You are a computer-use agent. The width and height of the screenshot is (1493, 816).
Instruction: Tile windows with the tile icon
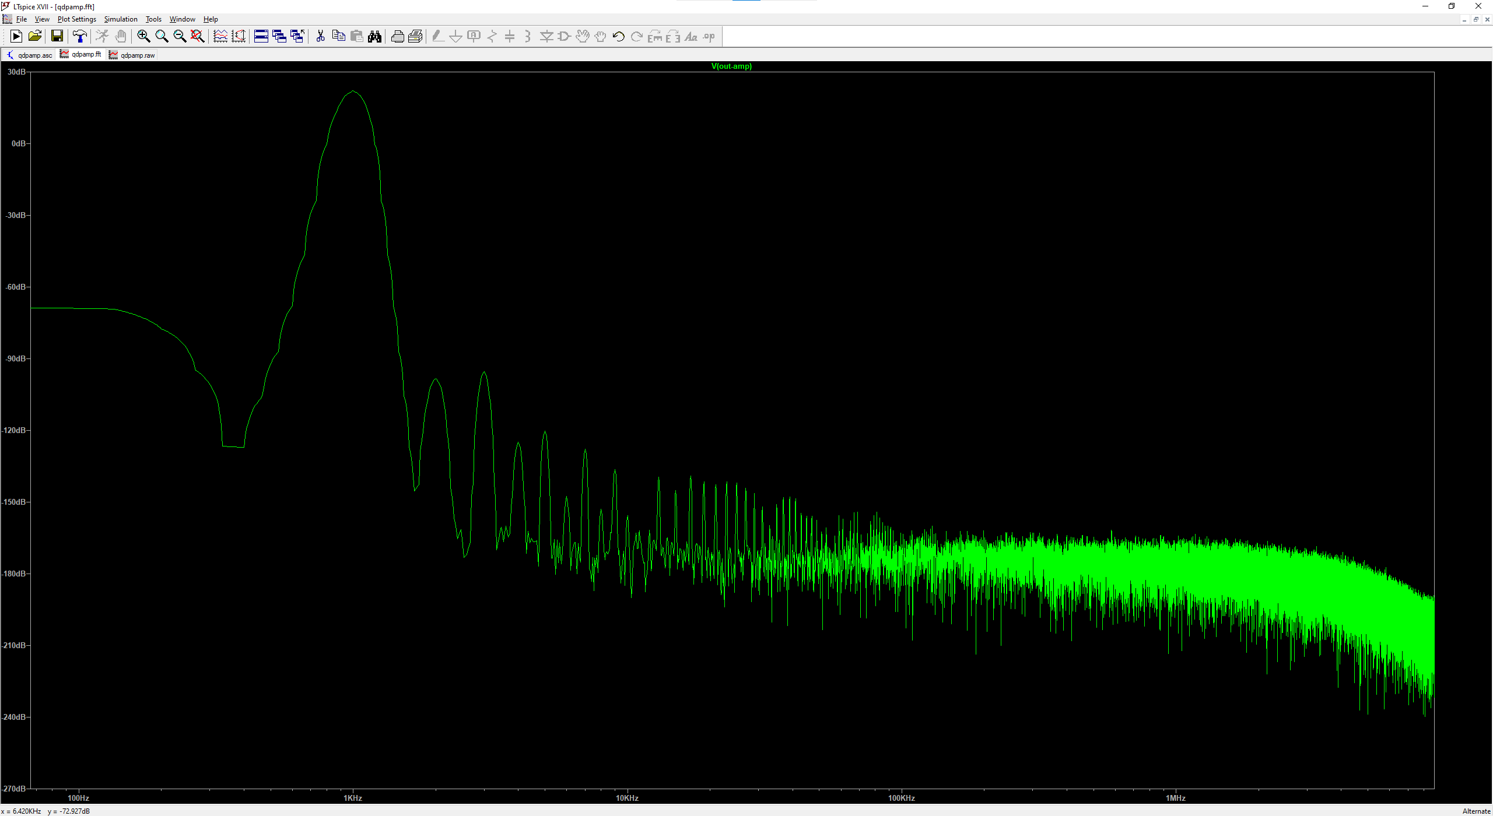[x=261, y=37]
